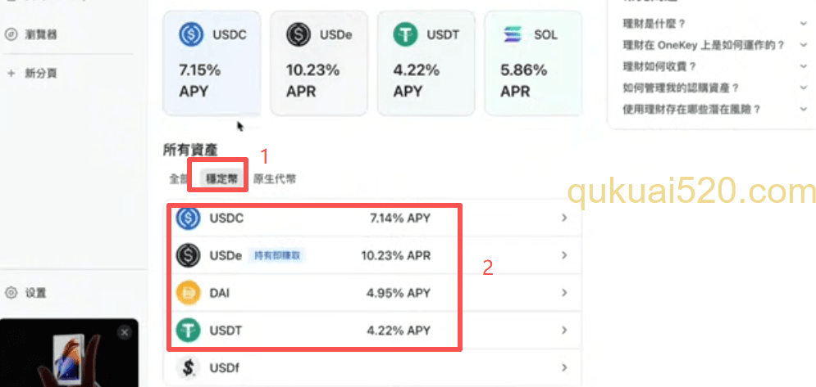This screenshot has height=387, width=816.
Task: Click the plus icon for 新分頁
Action: click(11, 74)
